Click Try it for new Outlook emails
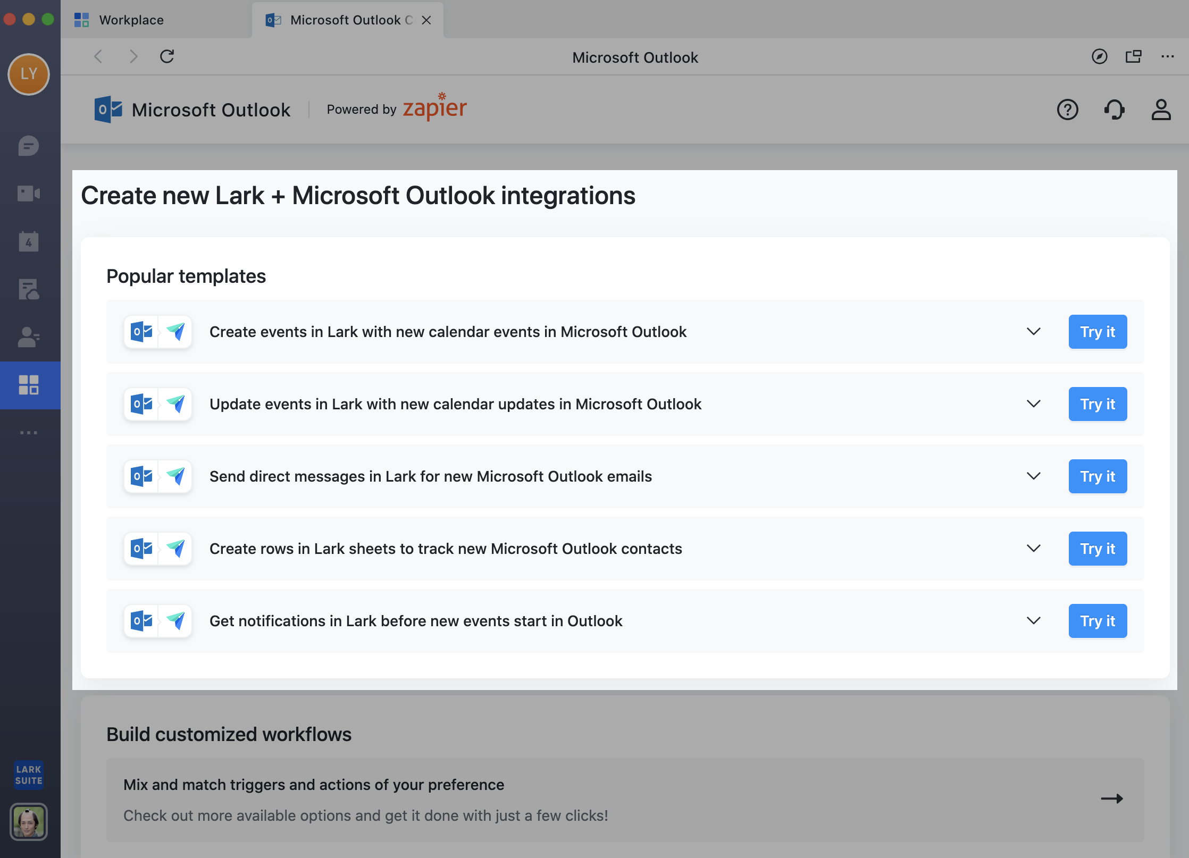This screenshot has width=1189, height=858. [x=1099, y=476]
